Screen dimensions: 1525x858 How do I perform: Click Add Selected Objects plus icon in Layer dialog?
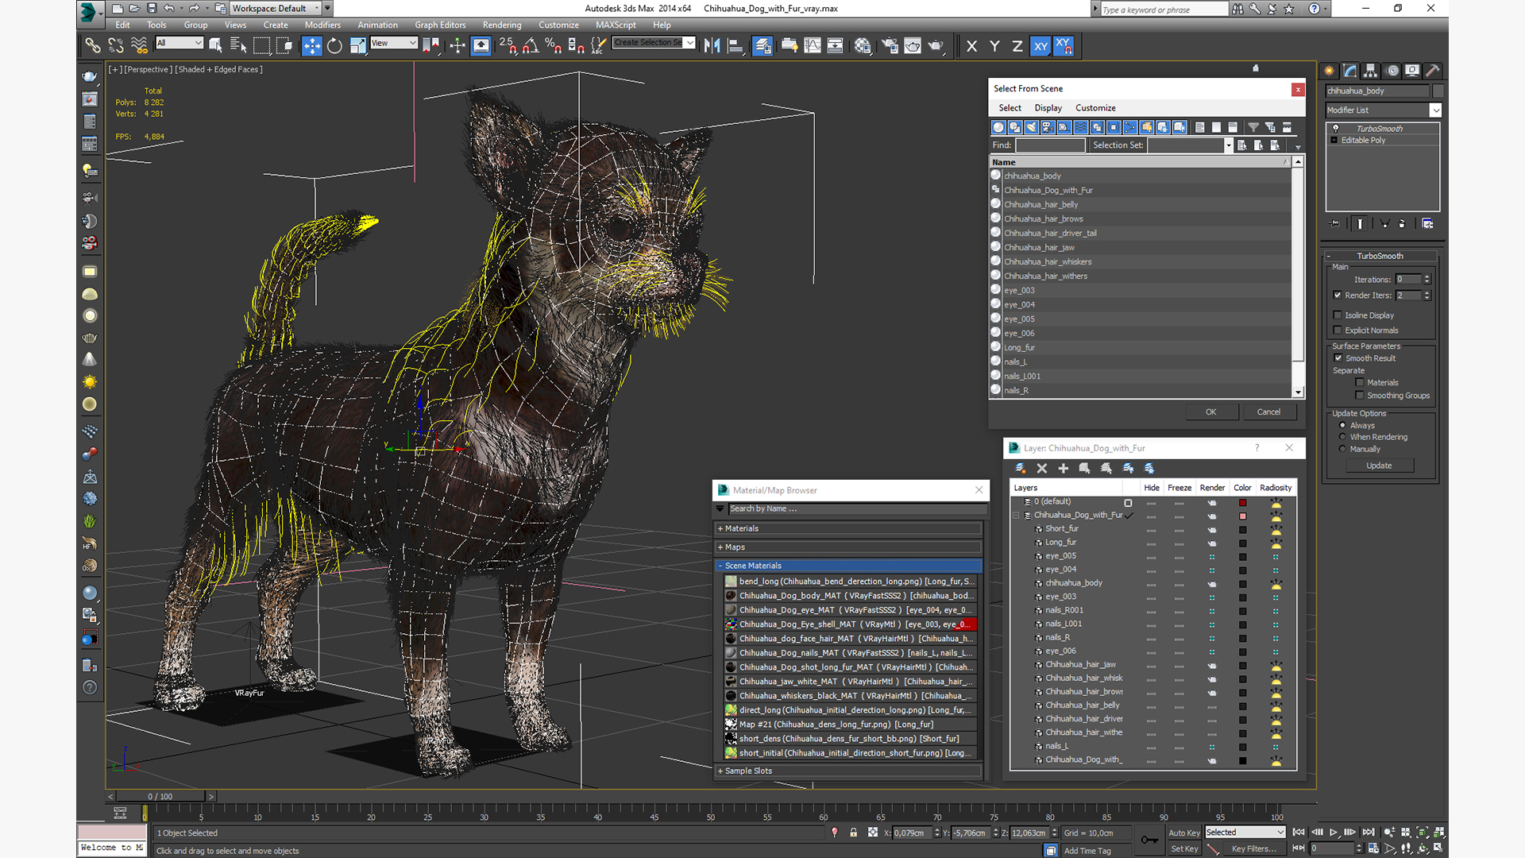coord(1064,469)
